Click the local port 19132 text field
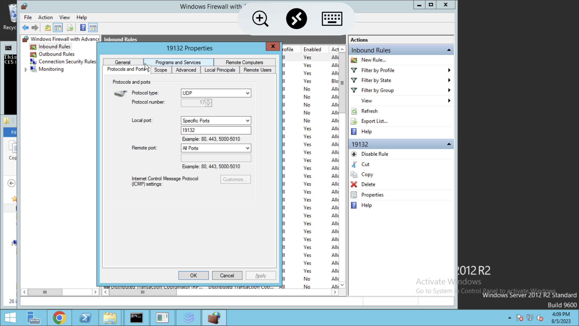This screenshot has height=326, width=579. [216, 130]
